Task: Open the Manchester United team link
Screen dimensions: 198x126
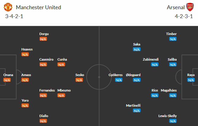Action: click(38, 7)
